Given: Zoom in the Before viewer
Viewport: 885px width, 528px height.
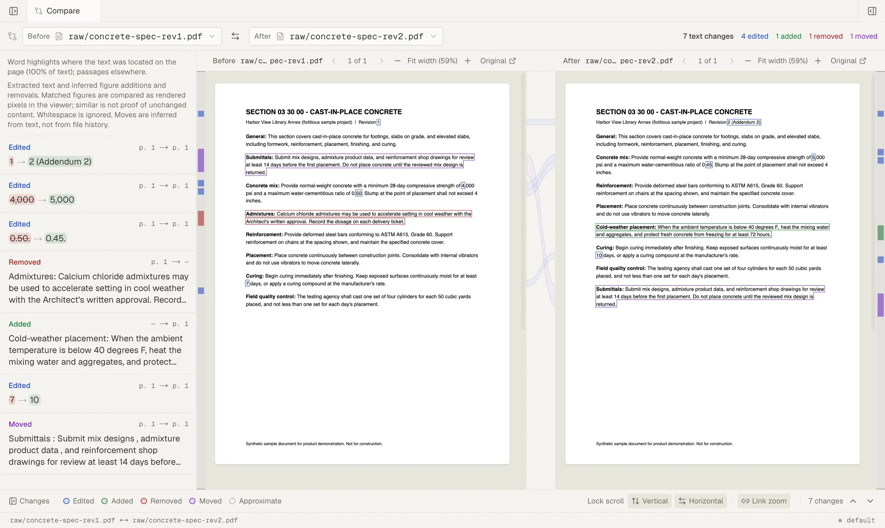Looking at the screenshot, I should (x=468, y=61).
